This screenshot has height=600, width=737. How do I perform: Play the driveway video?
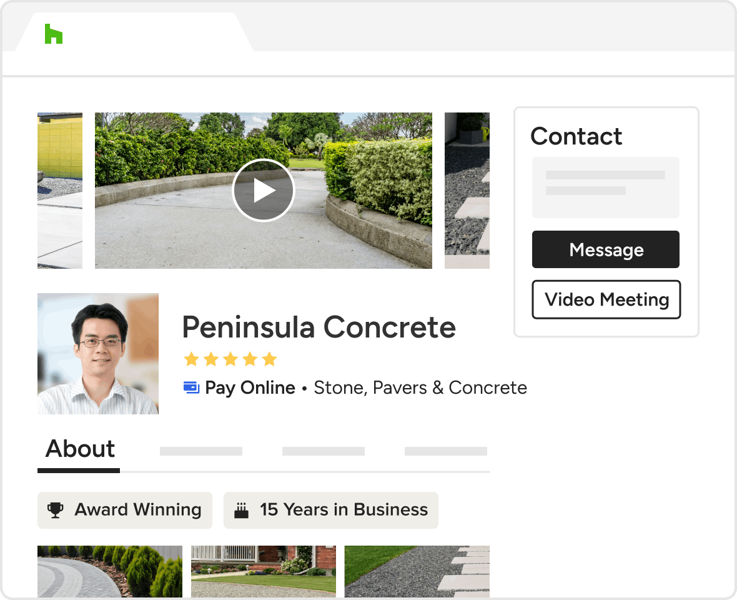pyautogui.click(x=263, y=191)
